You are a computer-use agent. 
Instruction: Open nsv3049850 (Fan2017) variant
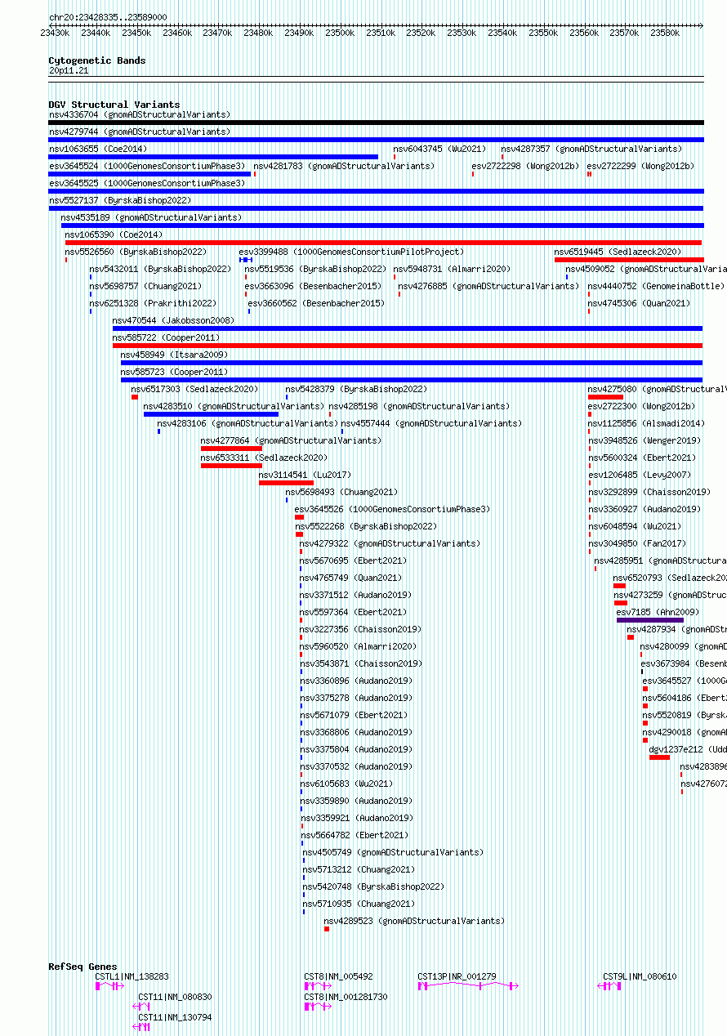(637, 543)
